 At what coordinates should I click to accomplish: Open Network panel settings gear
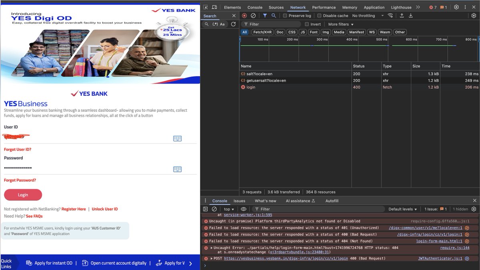tap(474, 16)
